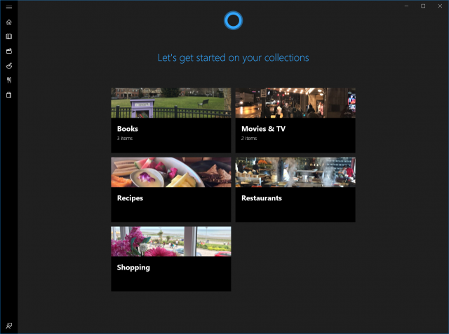Click the Shopping tile flowers photo
This screenshot has width=449, height=334.
click(170, 242)
